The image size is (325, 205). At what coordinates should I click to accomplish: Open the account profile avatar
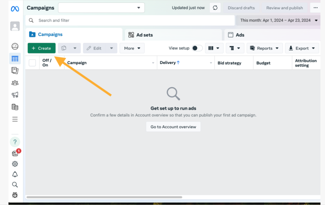[15, 26]
